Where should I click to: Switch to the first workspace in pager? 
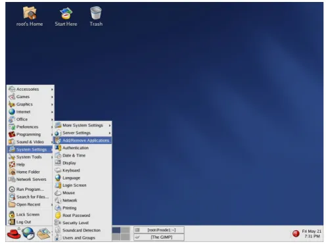[x=116, y=230]
